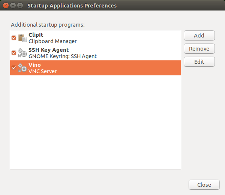This screenshot has width=225, height=195.
Task: Click GNOME Keyring: SSH Agent description
Action: 63,56
